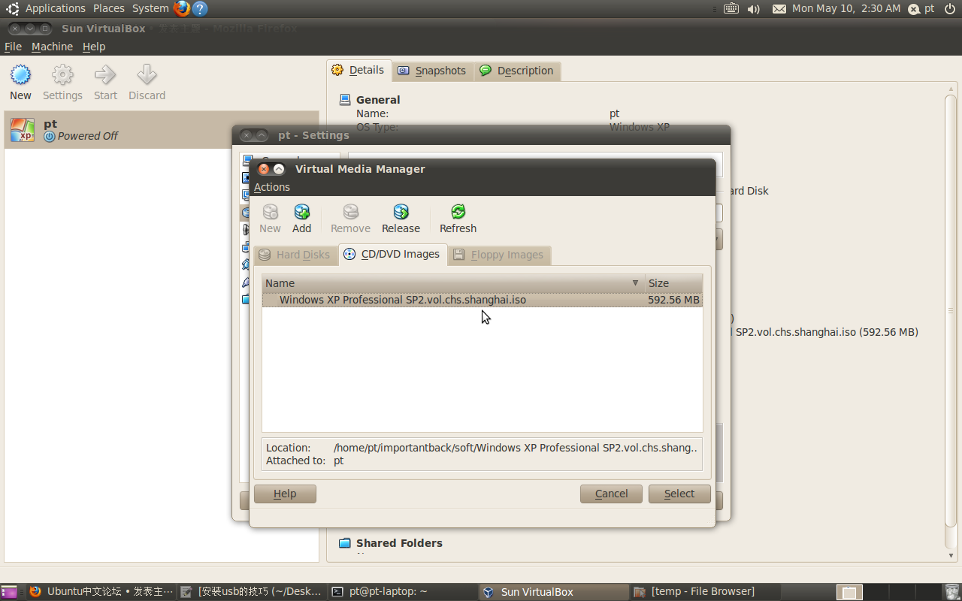Viewport: 962px width, 601px height.
Task: Click the Start arrow in VirtualBox toolbar
Action: [x=105, y=75]
